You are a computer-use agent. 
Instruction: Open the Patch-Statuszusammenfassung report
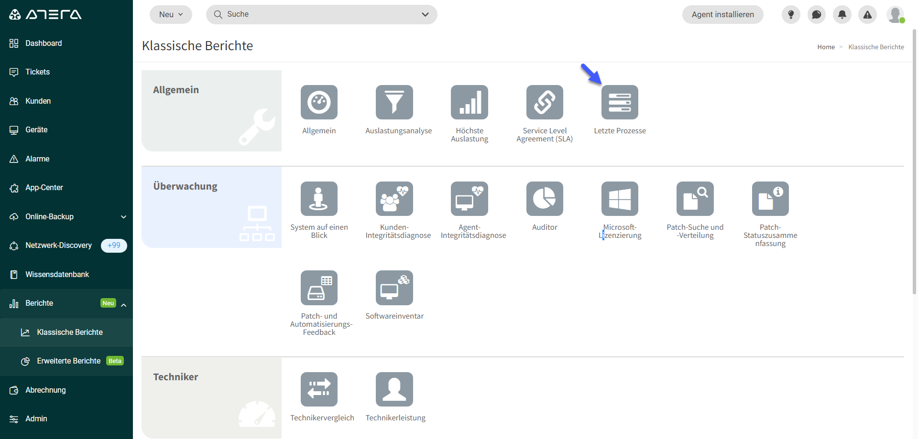click(x=770, y=199)
